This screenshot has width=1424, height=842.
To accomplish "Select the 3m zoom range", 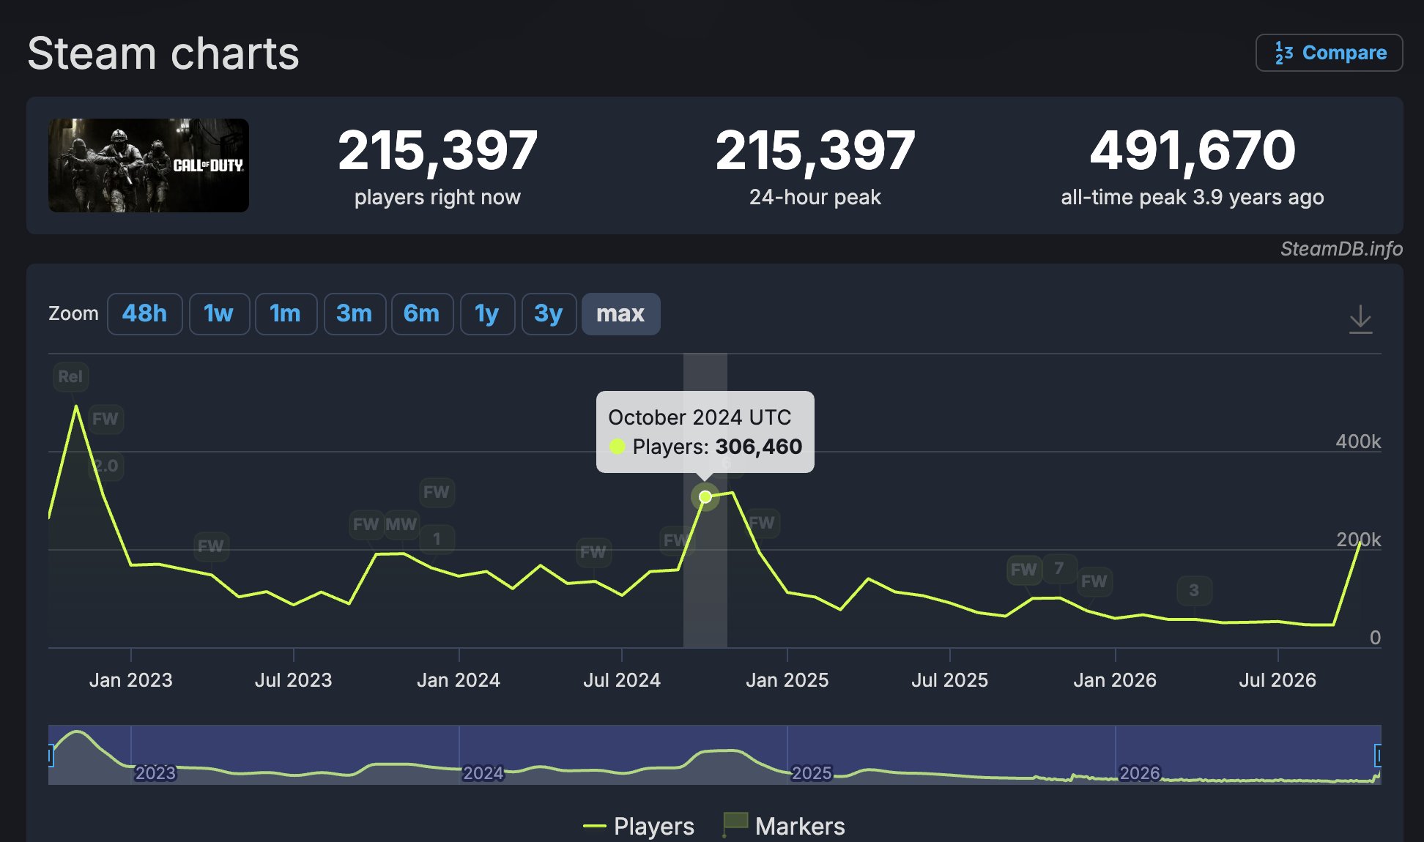I will click(x=355, y=314).
